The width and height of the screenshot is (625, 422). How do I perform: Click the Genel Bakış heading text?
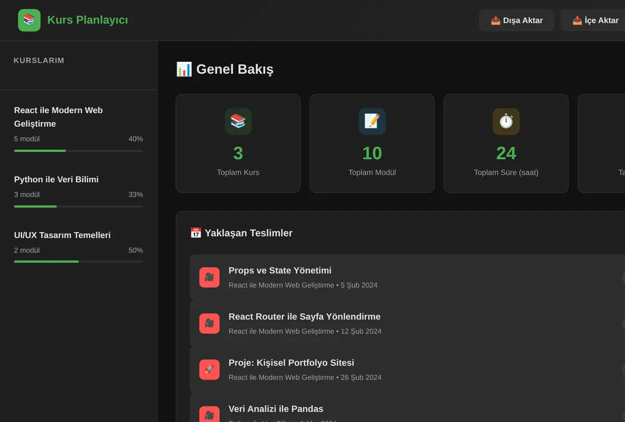235,69
